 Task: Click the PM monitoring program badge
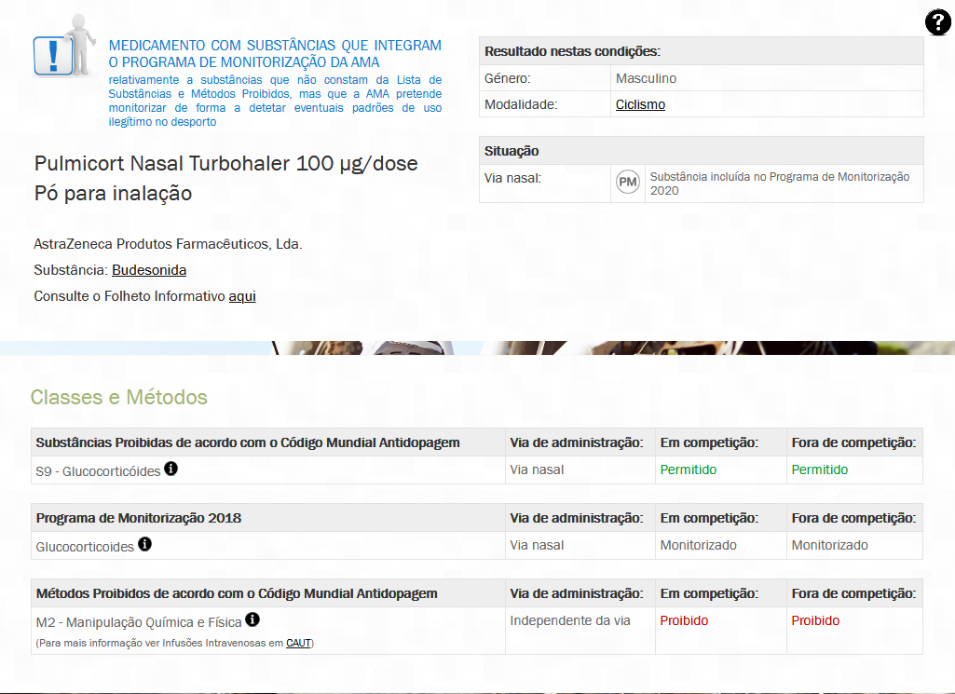tap(627, 182)
